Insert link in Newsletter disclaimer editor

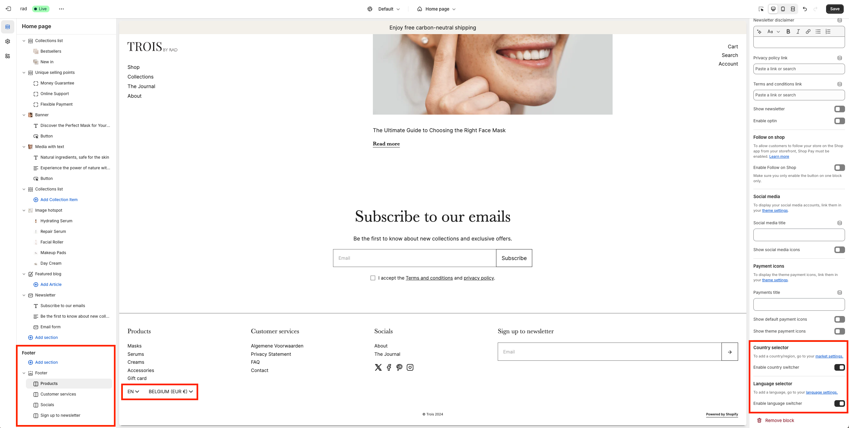[808, 31]
